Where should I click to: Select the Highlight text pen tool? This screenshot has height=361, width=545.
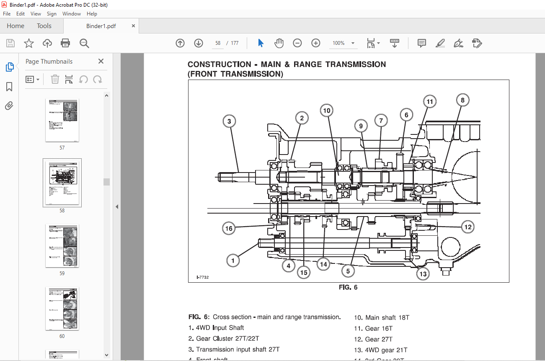[440, 43]
